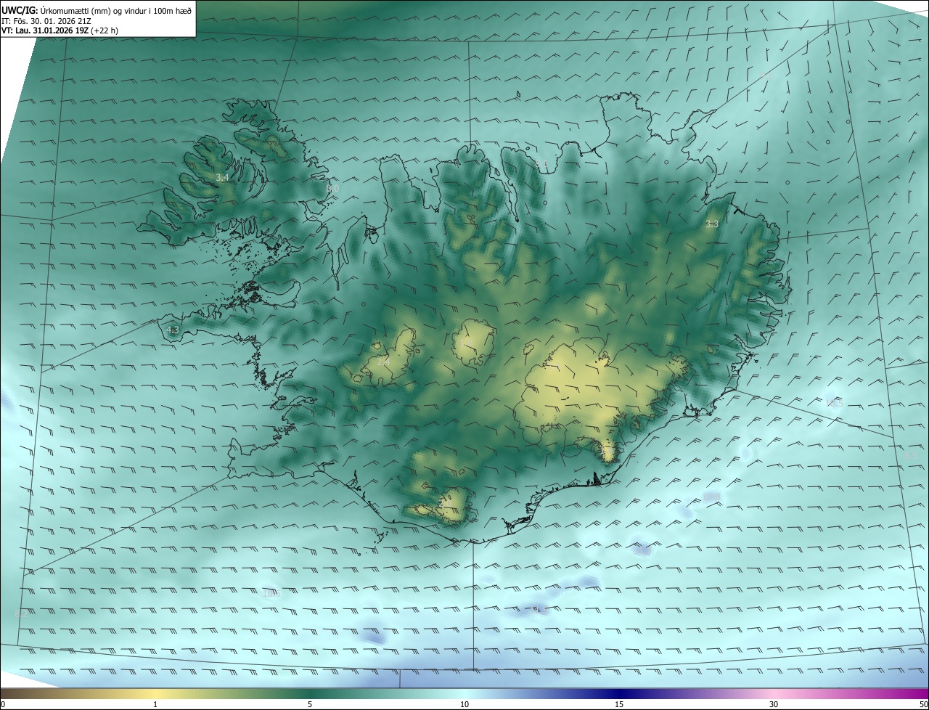Click the color scale label "0"
This screenshot has width=929, height=710.
3,704
